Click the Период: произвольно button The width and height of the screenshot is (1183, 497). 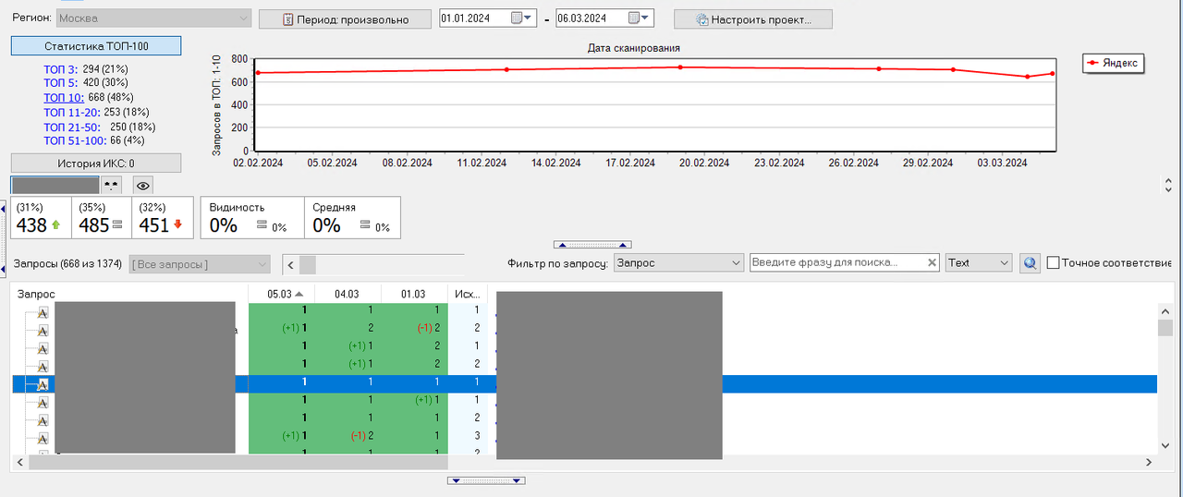click(345, 19)
